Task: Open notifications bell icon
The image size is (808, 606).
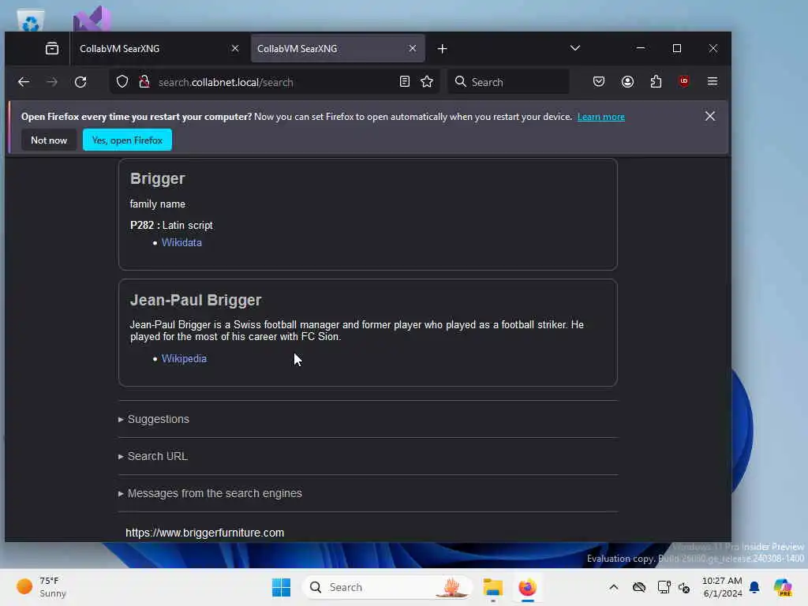Action: 754,587
